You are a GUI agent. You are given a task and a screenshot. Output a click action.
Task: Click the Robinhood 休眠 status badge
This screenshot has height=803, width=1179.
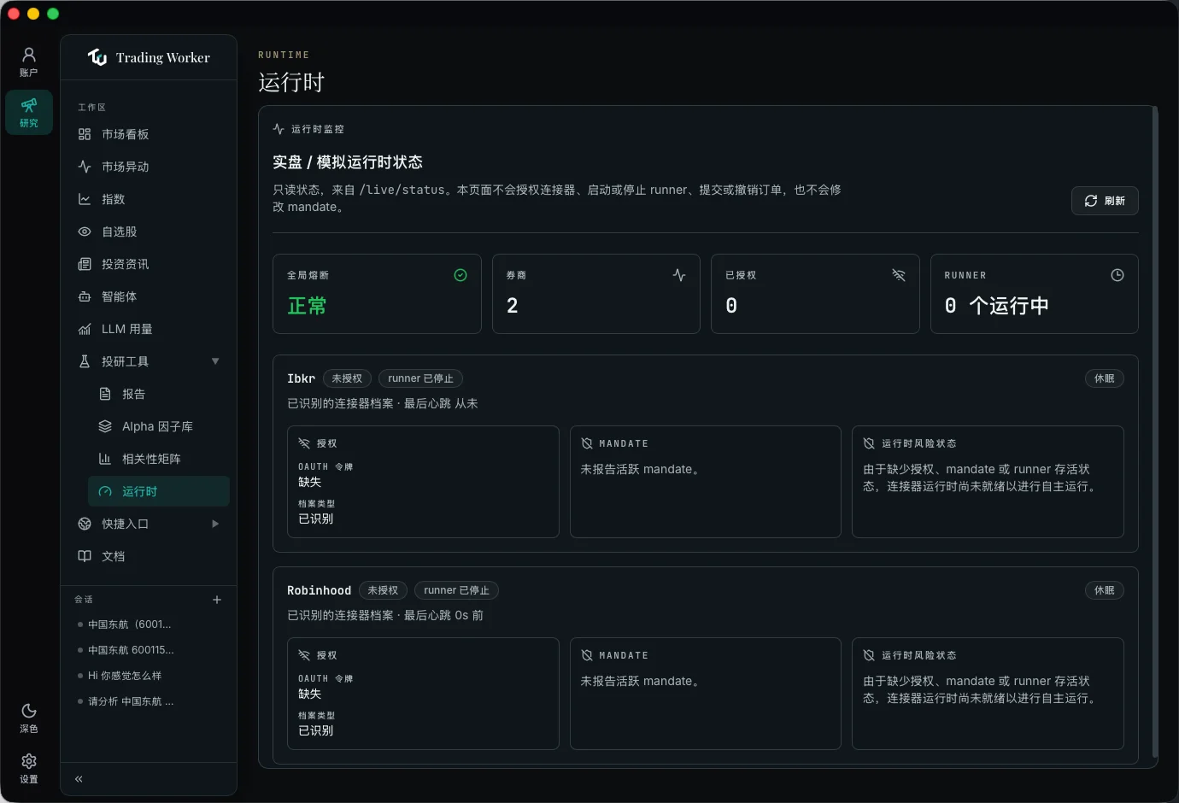coord(1105,590)
